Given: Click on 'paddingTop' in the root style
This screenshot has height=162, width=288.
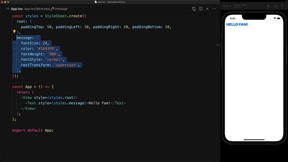Looking at the screenshot, I should pyautogui.click(x=31, y=27).
